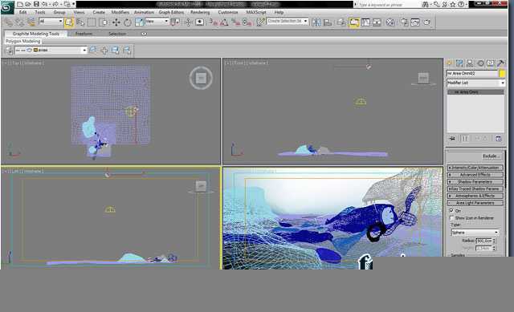514x312 pixels.
Task: Toggle the Window/Crossing selection icon
Action: pyautogui.click(x=104, y=22)
